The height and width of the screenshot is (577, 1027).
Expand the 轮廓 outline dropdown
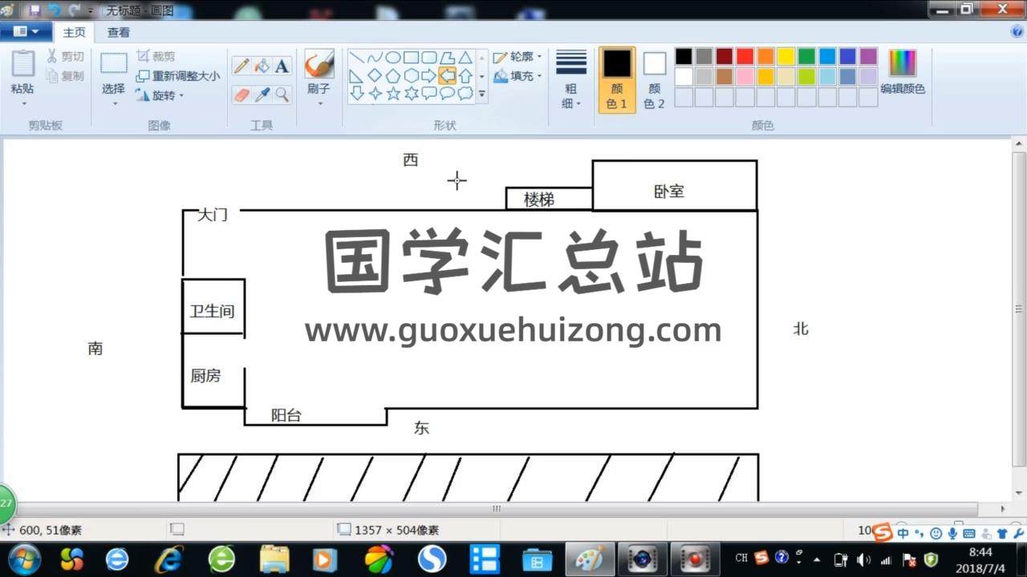518,57
